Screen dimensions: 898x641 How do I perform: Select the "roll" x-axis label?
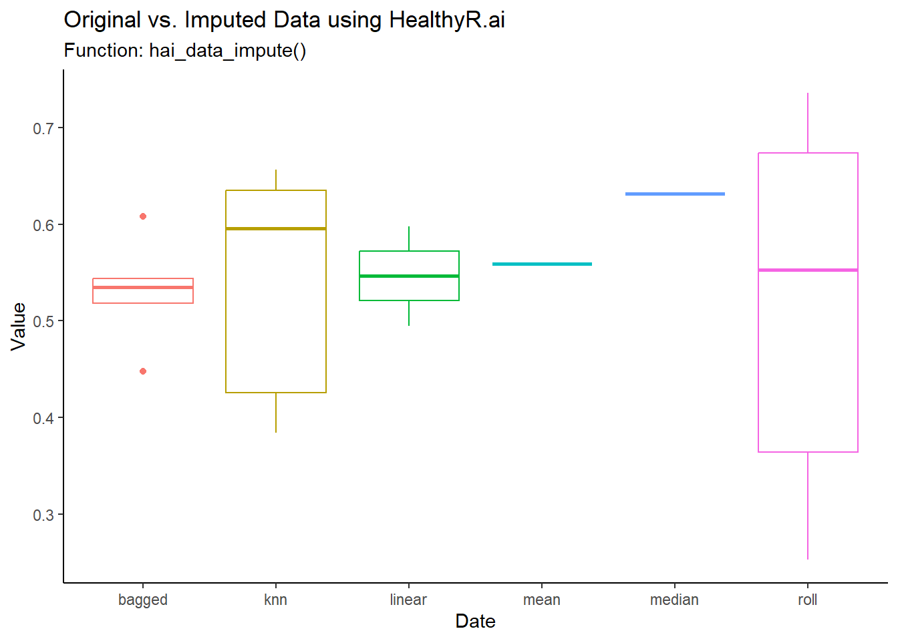pos(808,600)
